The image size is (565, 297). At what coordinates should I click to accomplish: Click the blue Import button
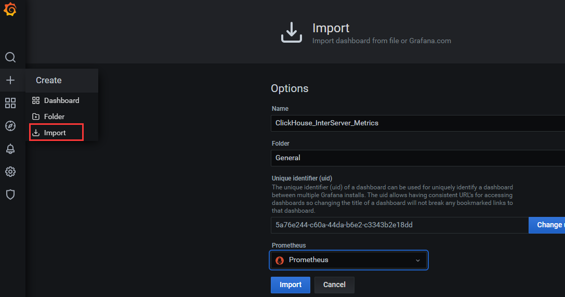click(291, 285)
